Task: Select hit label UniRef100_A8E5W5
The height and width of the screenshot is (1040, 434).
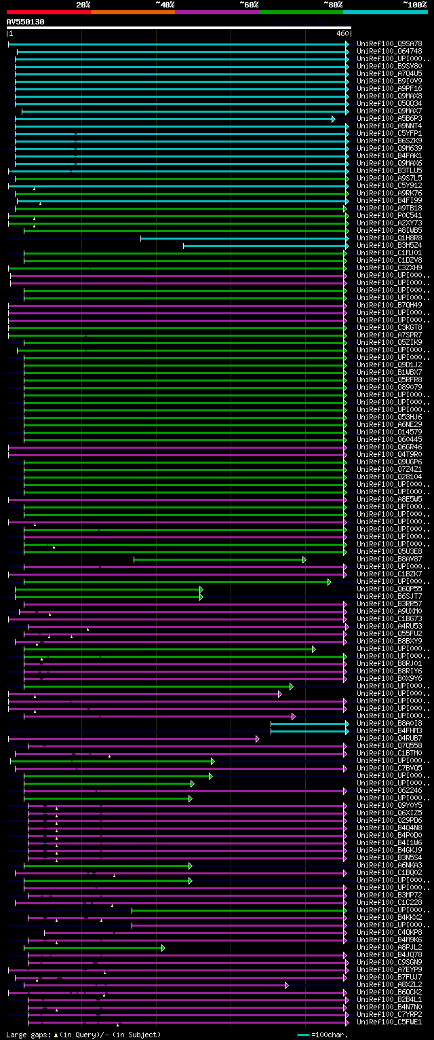Action: [389, 499]
